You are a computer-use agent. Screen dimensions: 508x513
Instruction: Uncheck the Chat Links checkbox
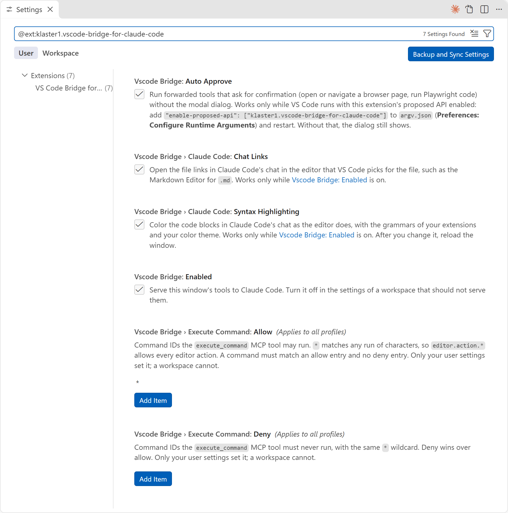(x=139, y=169)
